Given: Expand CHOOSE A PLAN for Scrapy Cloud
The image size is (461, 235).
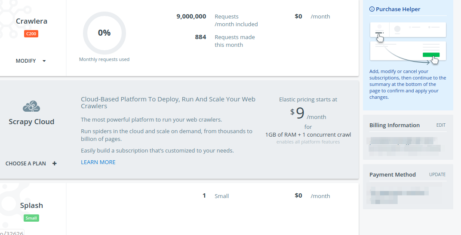Looking at the screenshot, I should click(31, 163).
